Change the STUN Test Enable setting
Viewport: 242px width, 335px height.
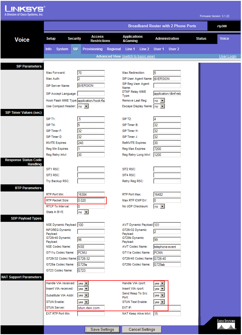click(159, 301)
